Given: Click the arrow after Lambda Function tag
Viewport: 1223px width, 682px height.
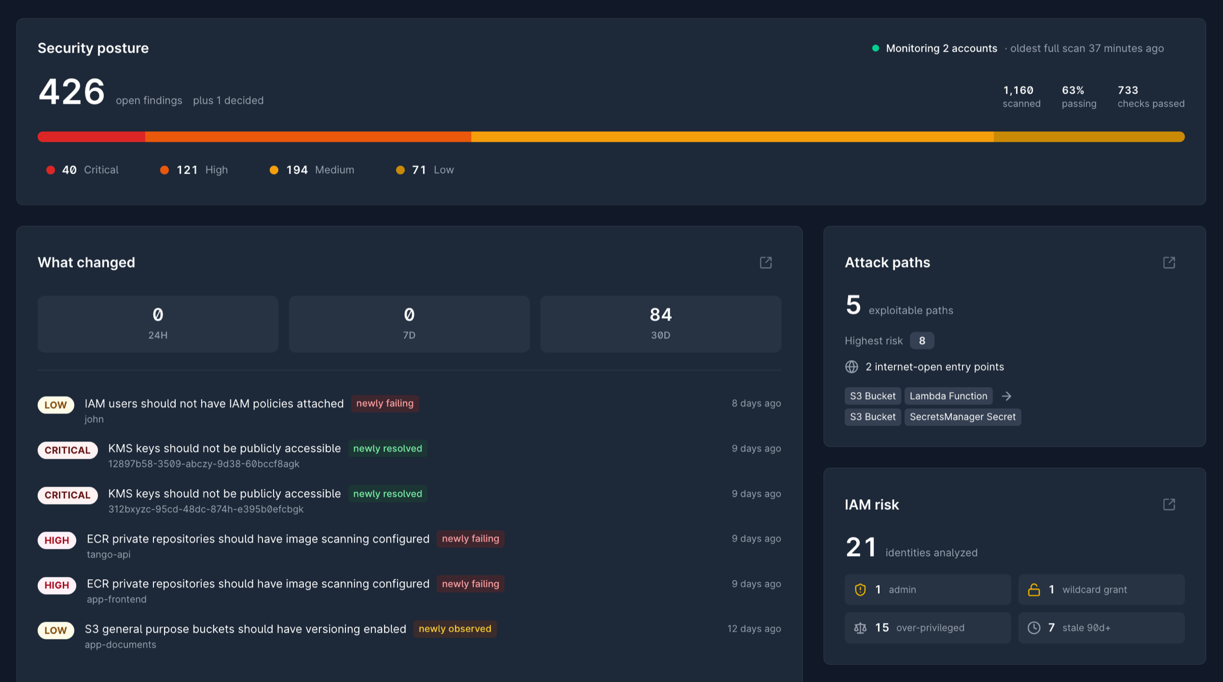Looking at the screenshot, I should tap(1006, 396).
